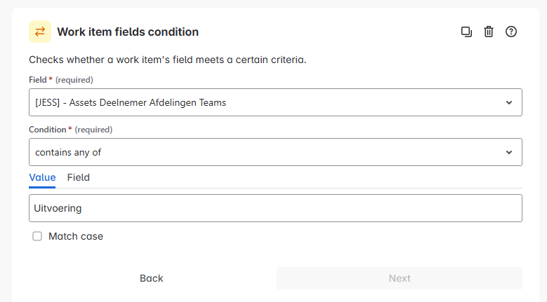This screenshot has height=302, width=547.
Task: Open help via the question mark icon
Action: point(511,32)
